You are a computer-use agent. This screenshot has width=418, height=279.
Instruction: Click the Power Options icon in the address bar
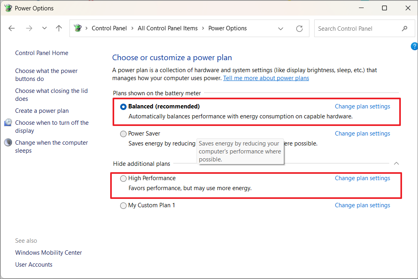(x=77, y=28)
